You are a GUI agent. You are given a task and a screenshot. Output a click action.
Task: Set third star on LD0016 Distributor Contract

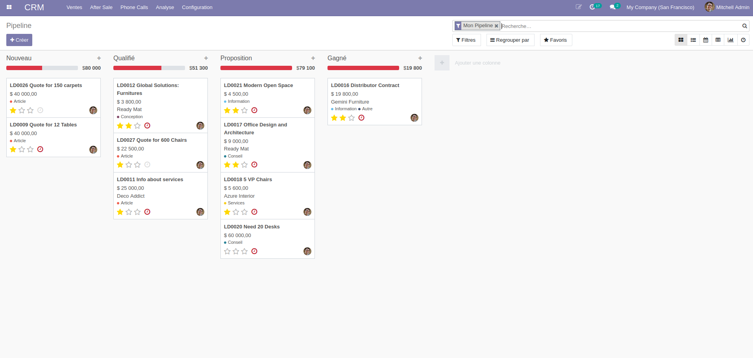tap(352, 118)
